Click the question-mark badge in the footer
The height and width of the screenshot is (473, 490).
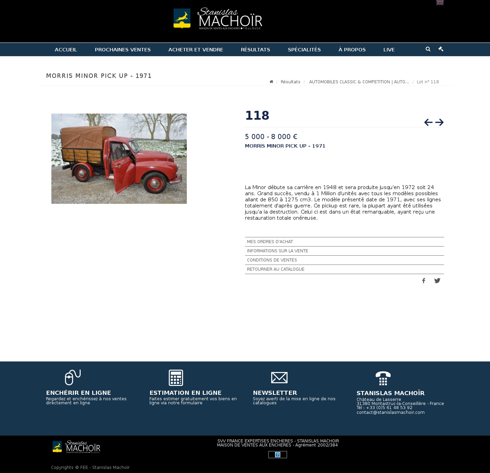[x=278, y=455]
